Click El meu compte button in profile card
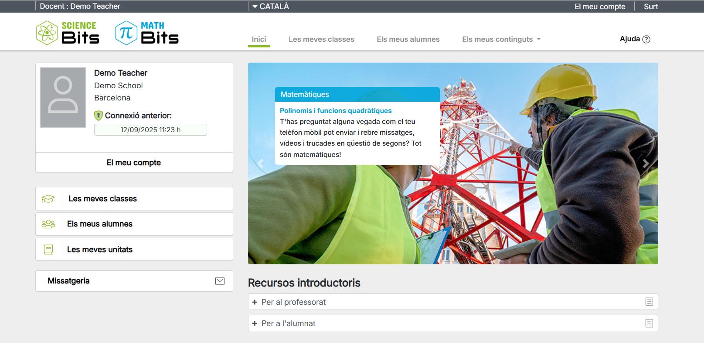704x343 pixels. [x=134, y=163]
